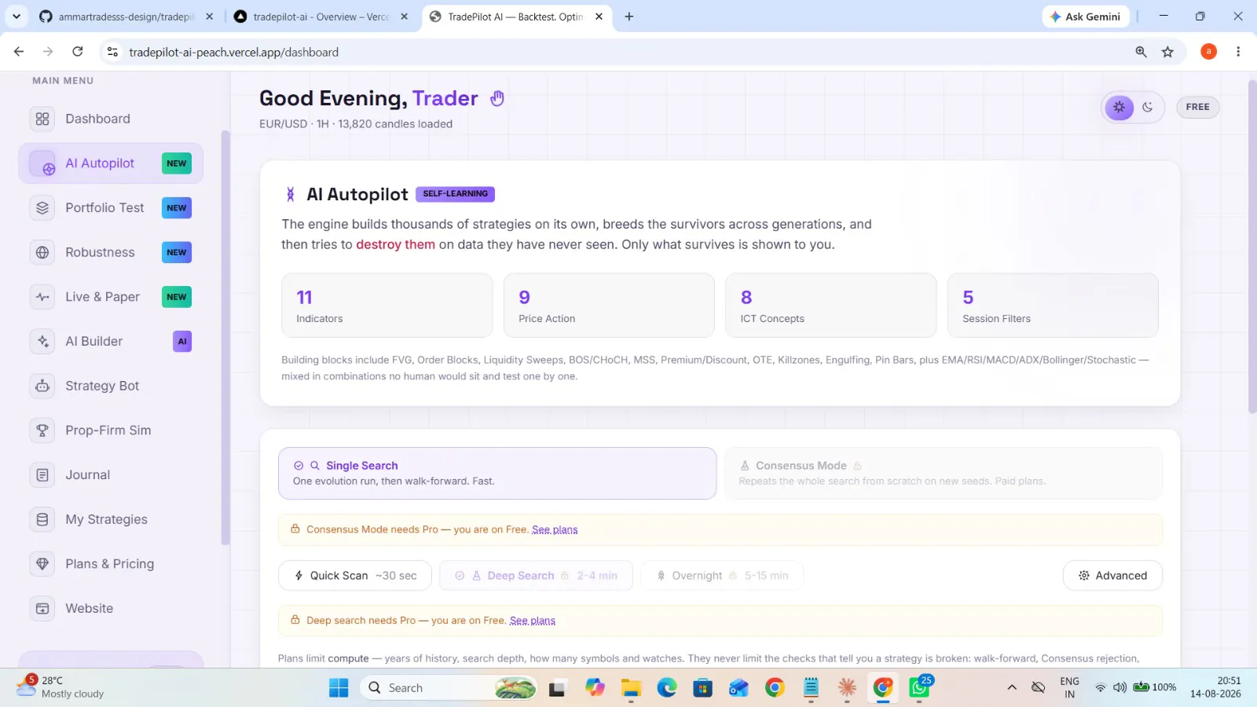Select the locked Consensus Mode option
Viewport: 1257px width, 707px height.
click(x=943, y=473)
